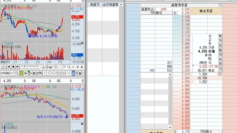Screen dimensions: 237x133
Task: Click 기타매수 button at bottom
Action: point(206,131)
